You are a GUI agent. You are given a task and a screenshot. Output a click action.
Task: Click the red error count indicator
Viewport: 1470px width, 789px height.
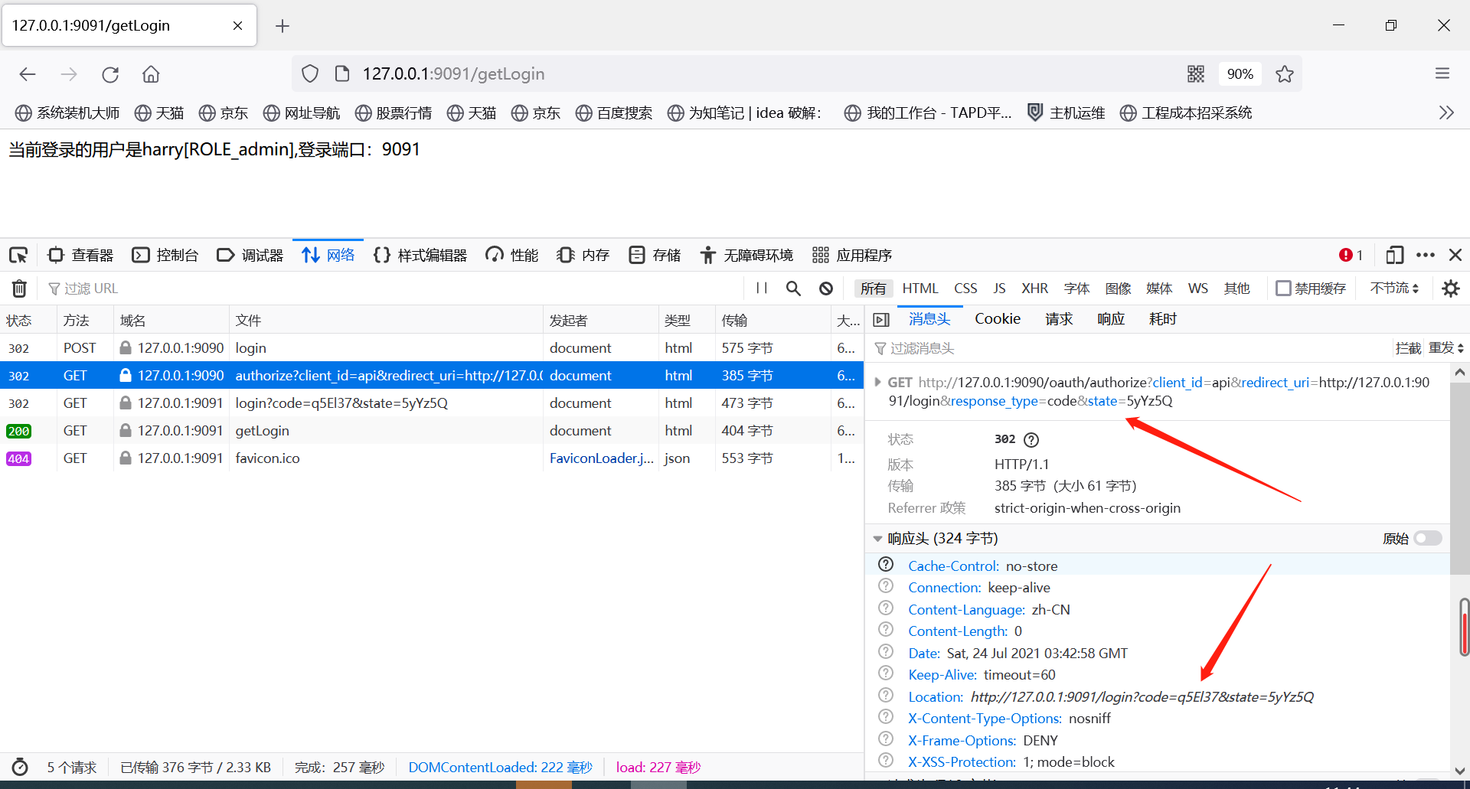click(x=1351, y=255)
